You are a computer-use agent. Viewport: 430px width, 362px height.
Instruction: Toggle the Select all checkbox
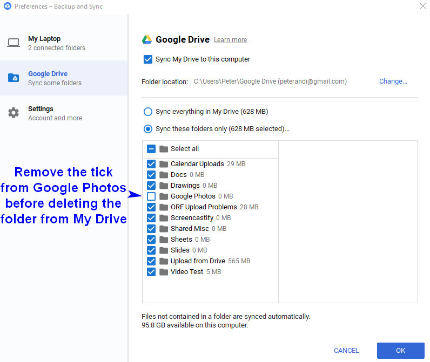click(151, 149)
